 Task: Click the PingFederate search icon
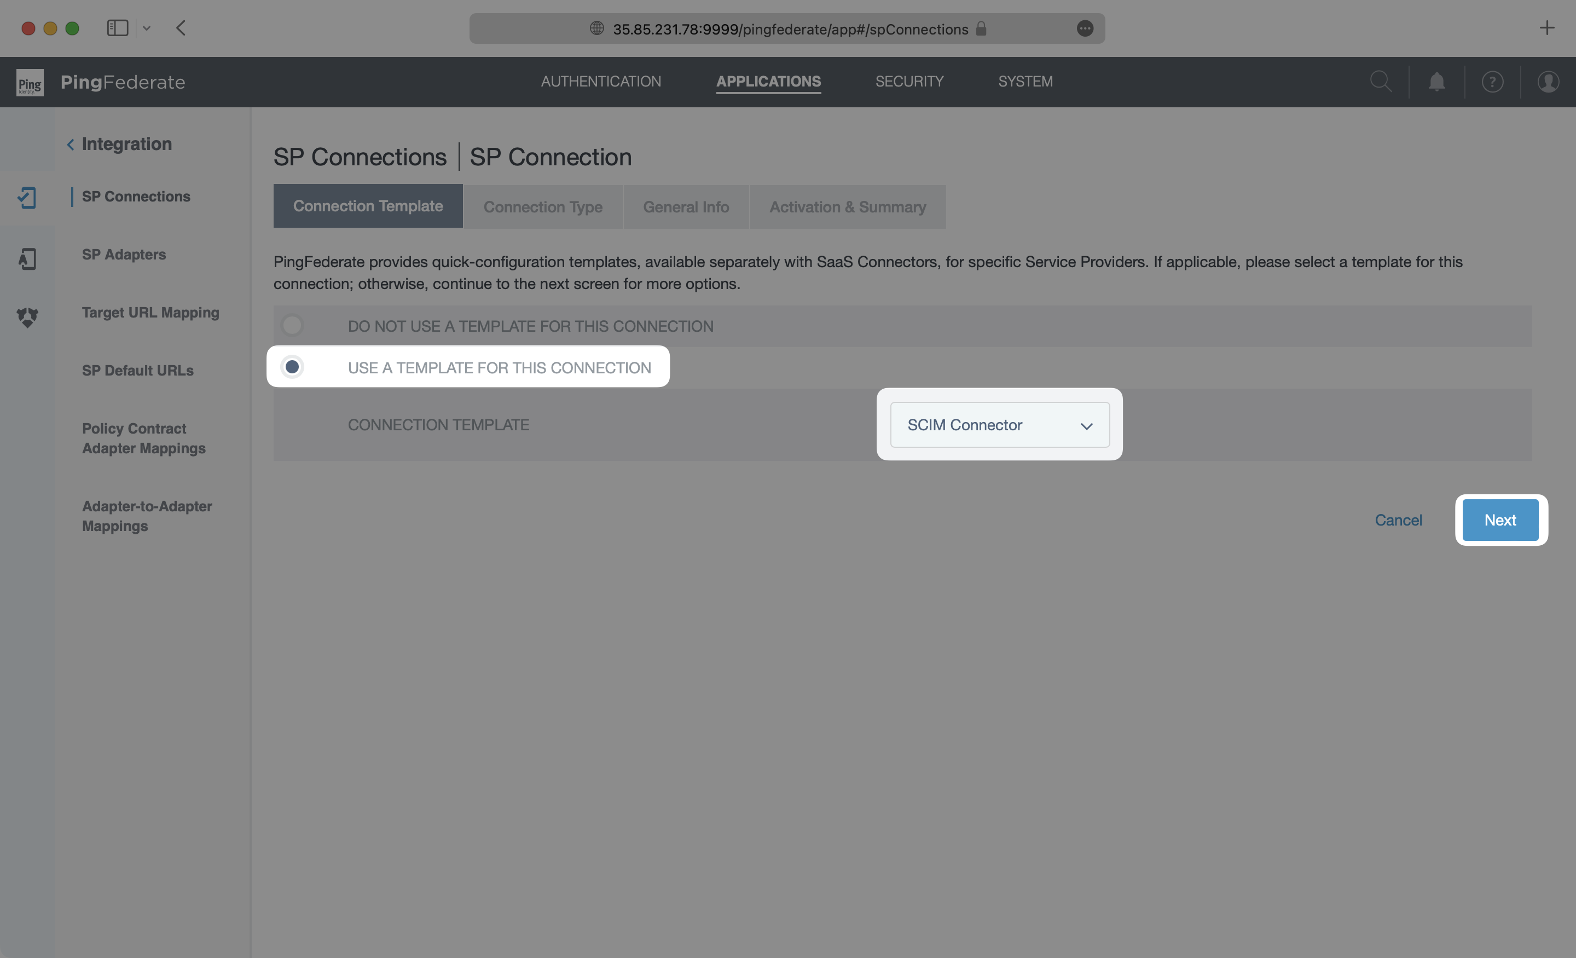pos(1381,81)
